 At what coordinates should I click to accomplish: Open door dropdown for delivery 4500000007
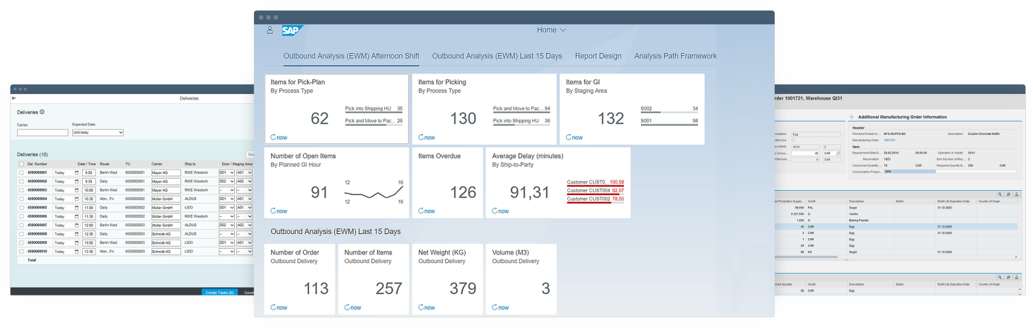tap(226, 225)
